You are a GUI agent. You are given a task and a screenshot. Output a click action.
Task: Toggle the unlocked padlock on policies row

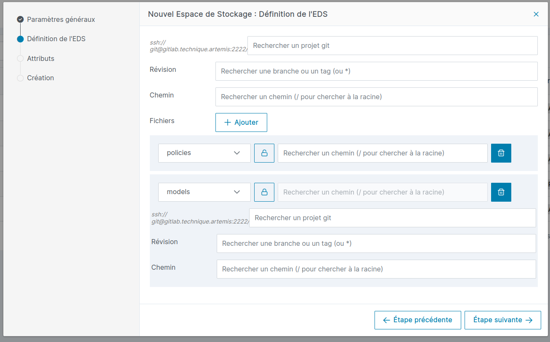coord(264,153)
